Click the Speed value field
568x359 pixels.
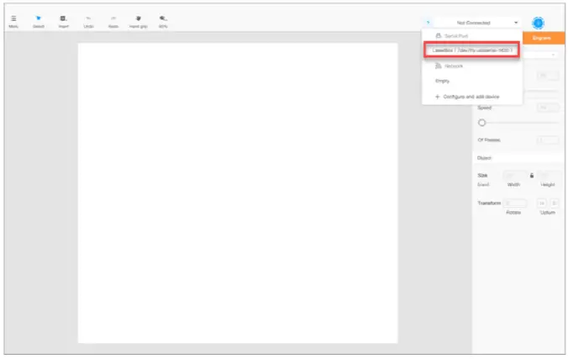coord(548,108)
